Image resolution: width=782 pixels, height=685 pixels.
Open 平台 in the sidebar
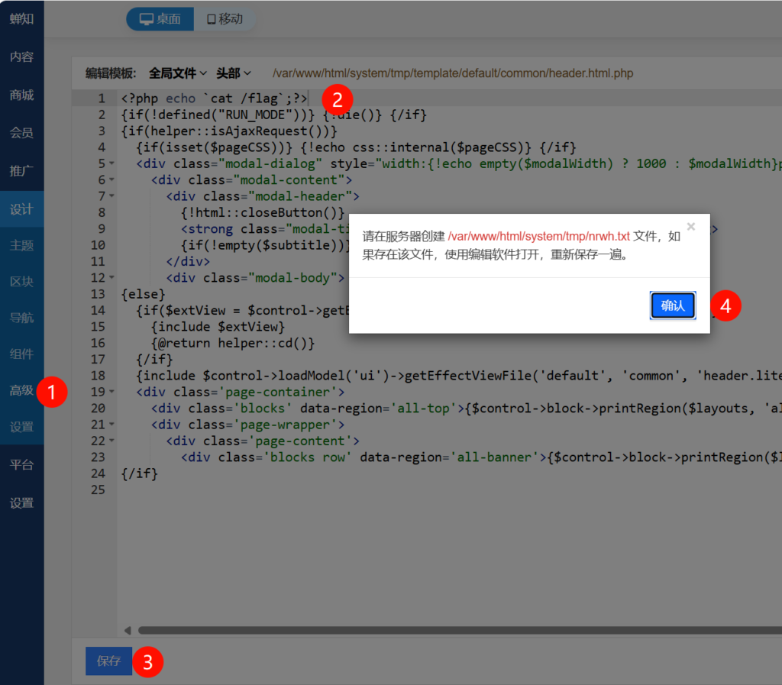click(21, 464)
